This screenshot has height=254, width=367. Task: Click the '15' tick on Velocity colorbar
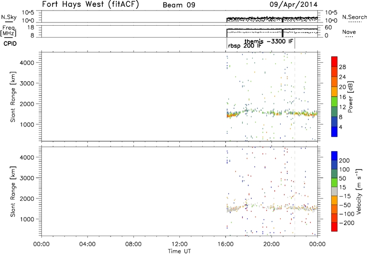click(342, 188)
